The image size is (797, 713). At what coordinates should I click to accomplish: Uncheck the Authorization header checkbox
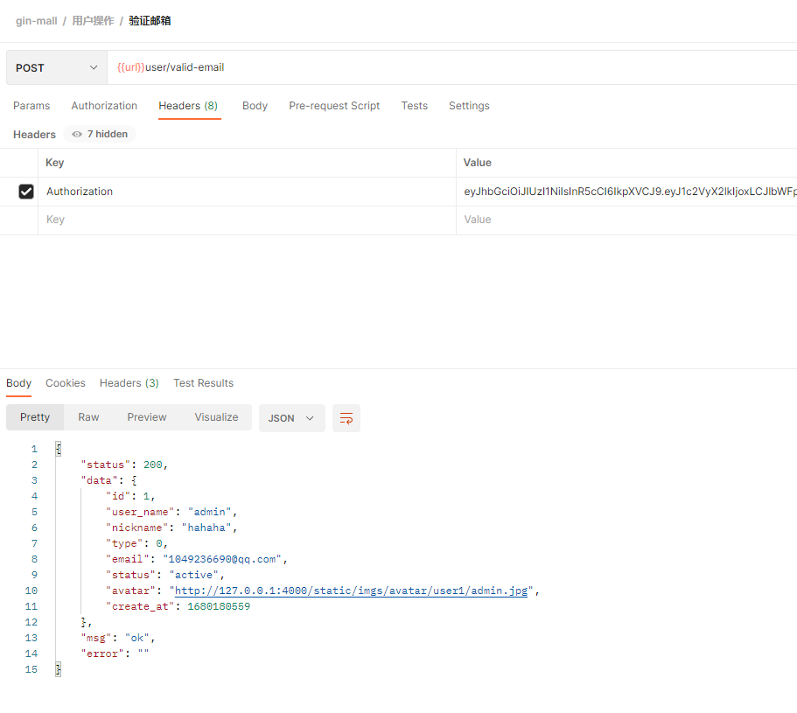click(26, 192)
